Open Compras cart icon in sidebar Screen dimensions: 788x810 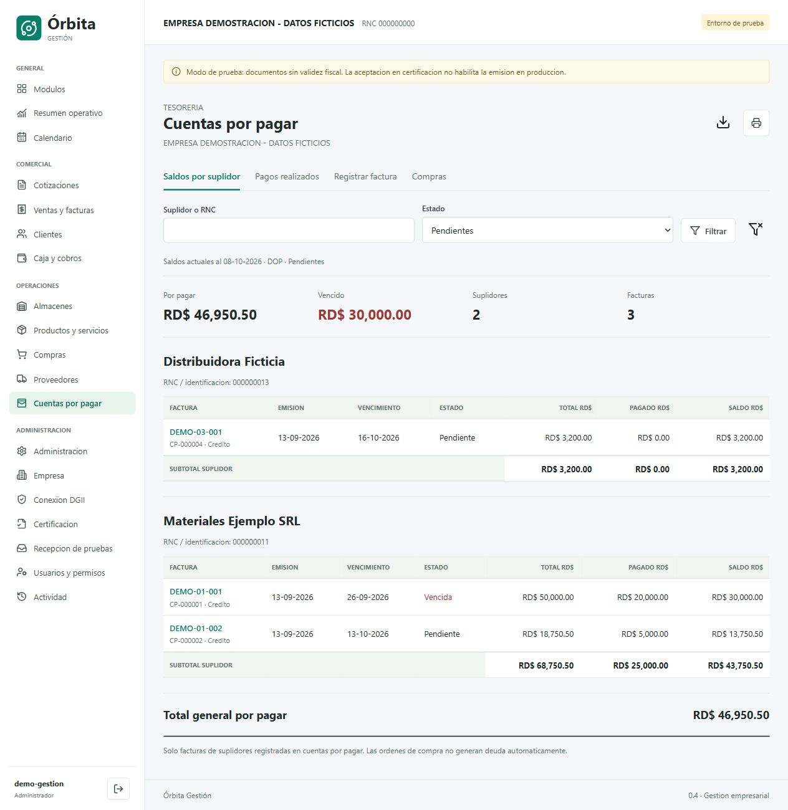coord(22,355)
